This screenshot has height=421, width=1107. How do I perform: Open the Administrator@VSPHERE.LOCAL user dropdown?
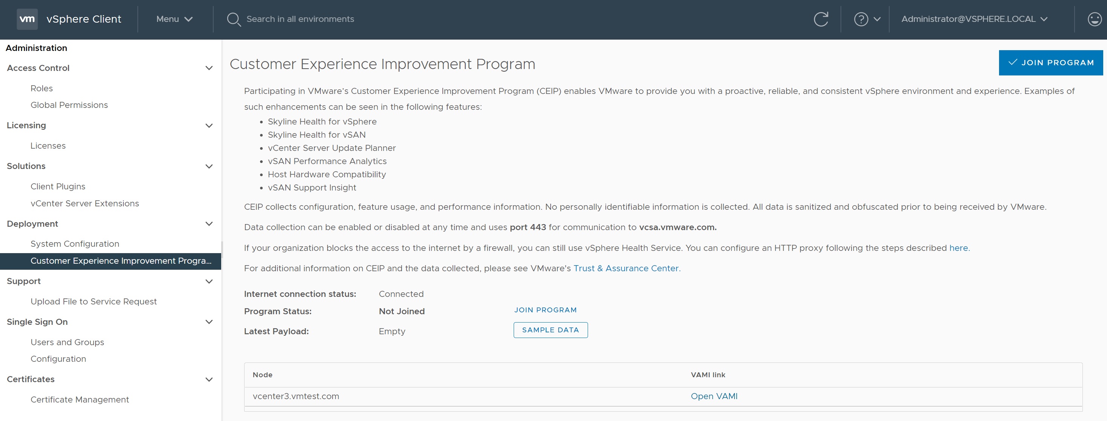pyautogui.click(x=974, y=19)
